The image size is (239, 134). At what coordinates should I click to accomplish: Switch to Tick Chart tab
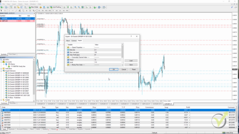click(x=12, y=54)
